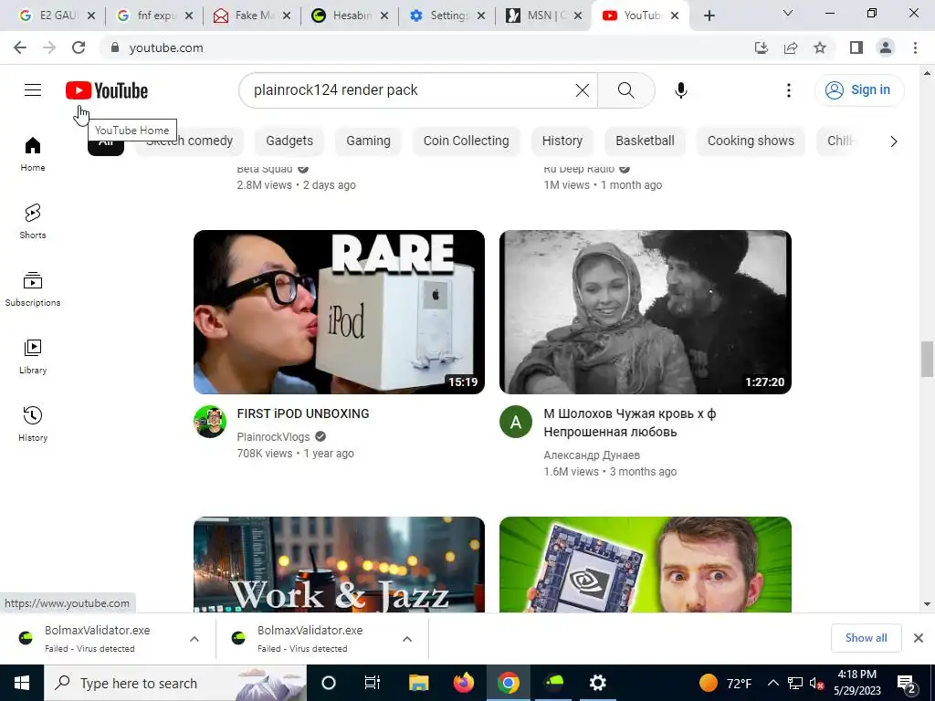
Task: Open the Chrome profile avatar
Action: [886, 47]
